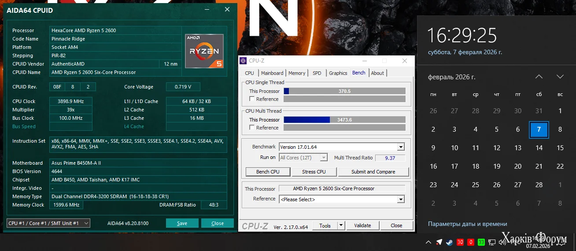Go to previous month in calendar
576x251 pixels.
(x=539, y=77)
